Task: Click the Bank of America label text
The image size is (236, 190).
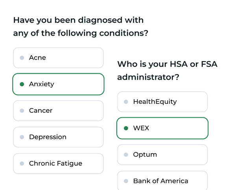Action: [x=160, y=181]
